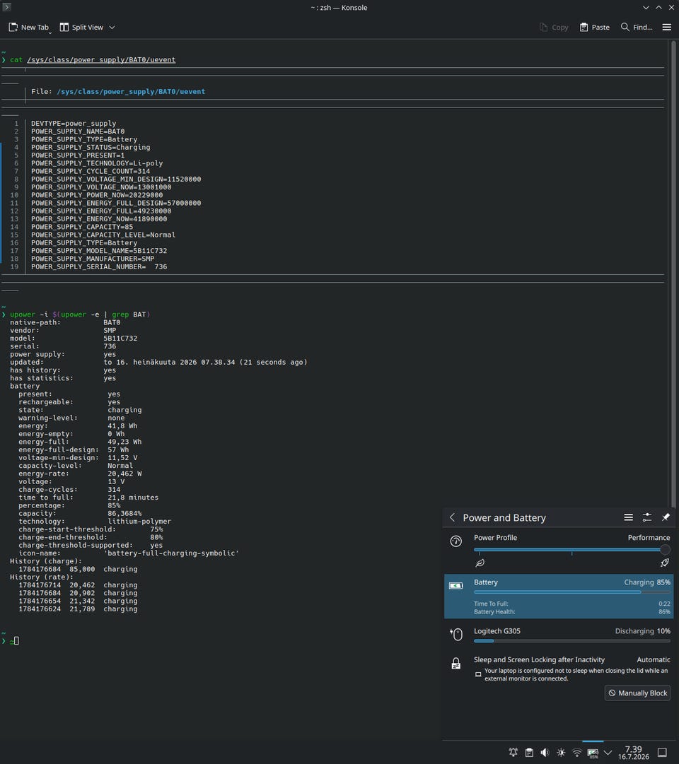Configure Power and Battery settings icon

[x=646, y=517]
